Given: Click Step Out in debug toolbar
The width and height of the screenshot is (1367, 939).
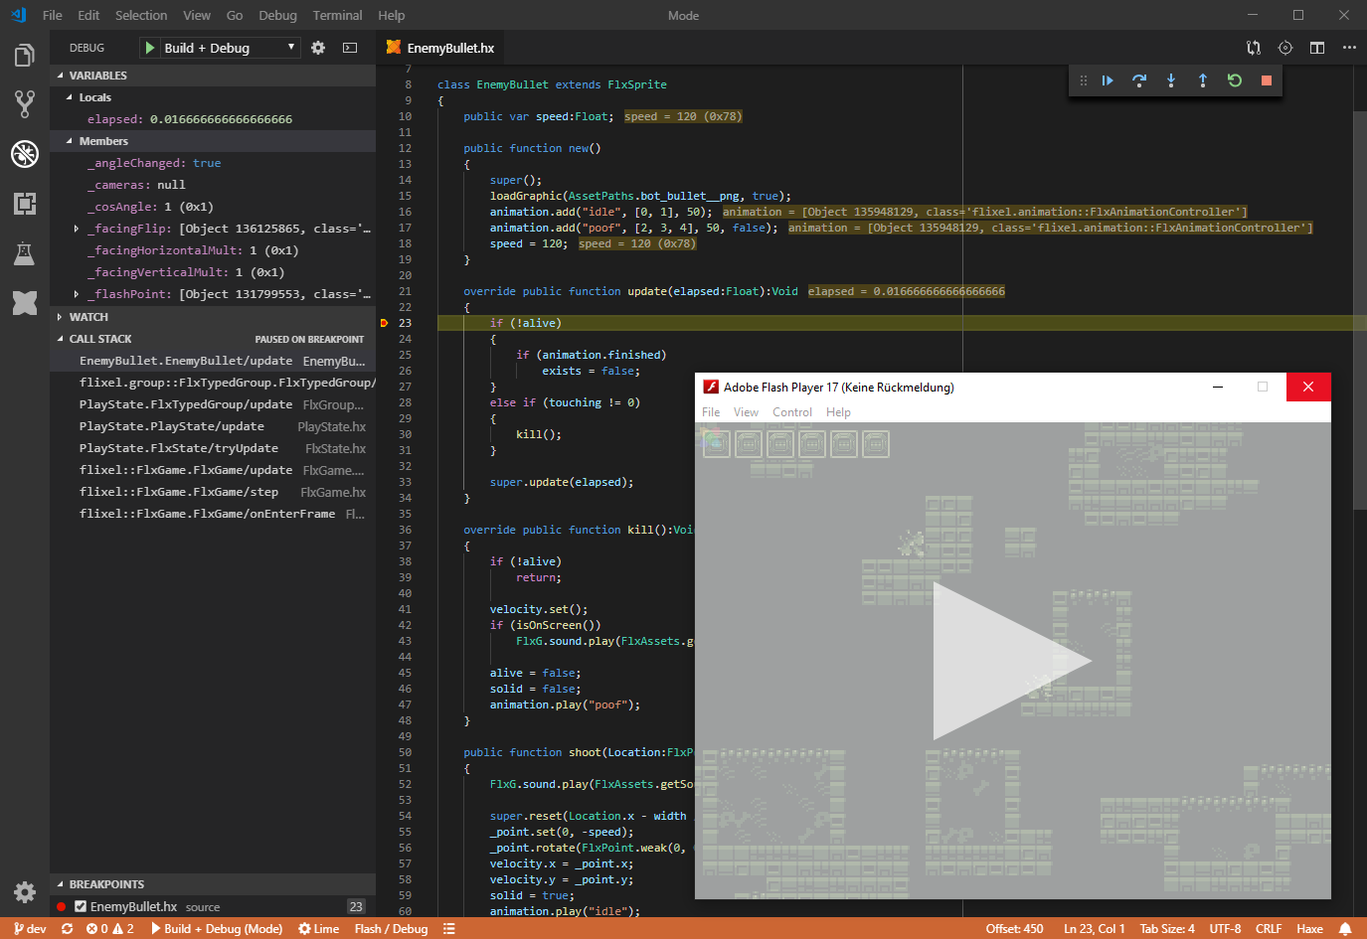Looking at the screenshot, I should (1203, 80).
